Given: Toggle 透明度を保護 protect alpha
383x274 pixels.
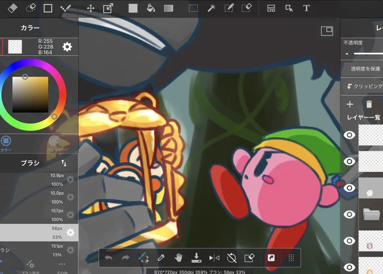Looking at the screenshot, I should click(x=363, y=69).
